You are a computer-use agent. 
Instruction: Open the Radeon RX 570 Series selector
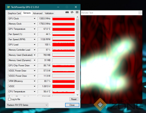click(27, 105)
